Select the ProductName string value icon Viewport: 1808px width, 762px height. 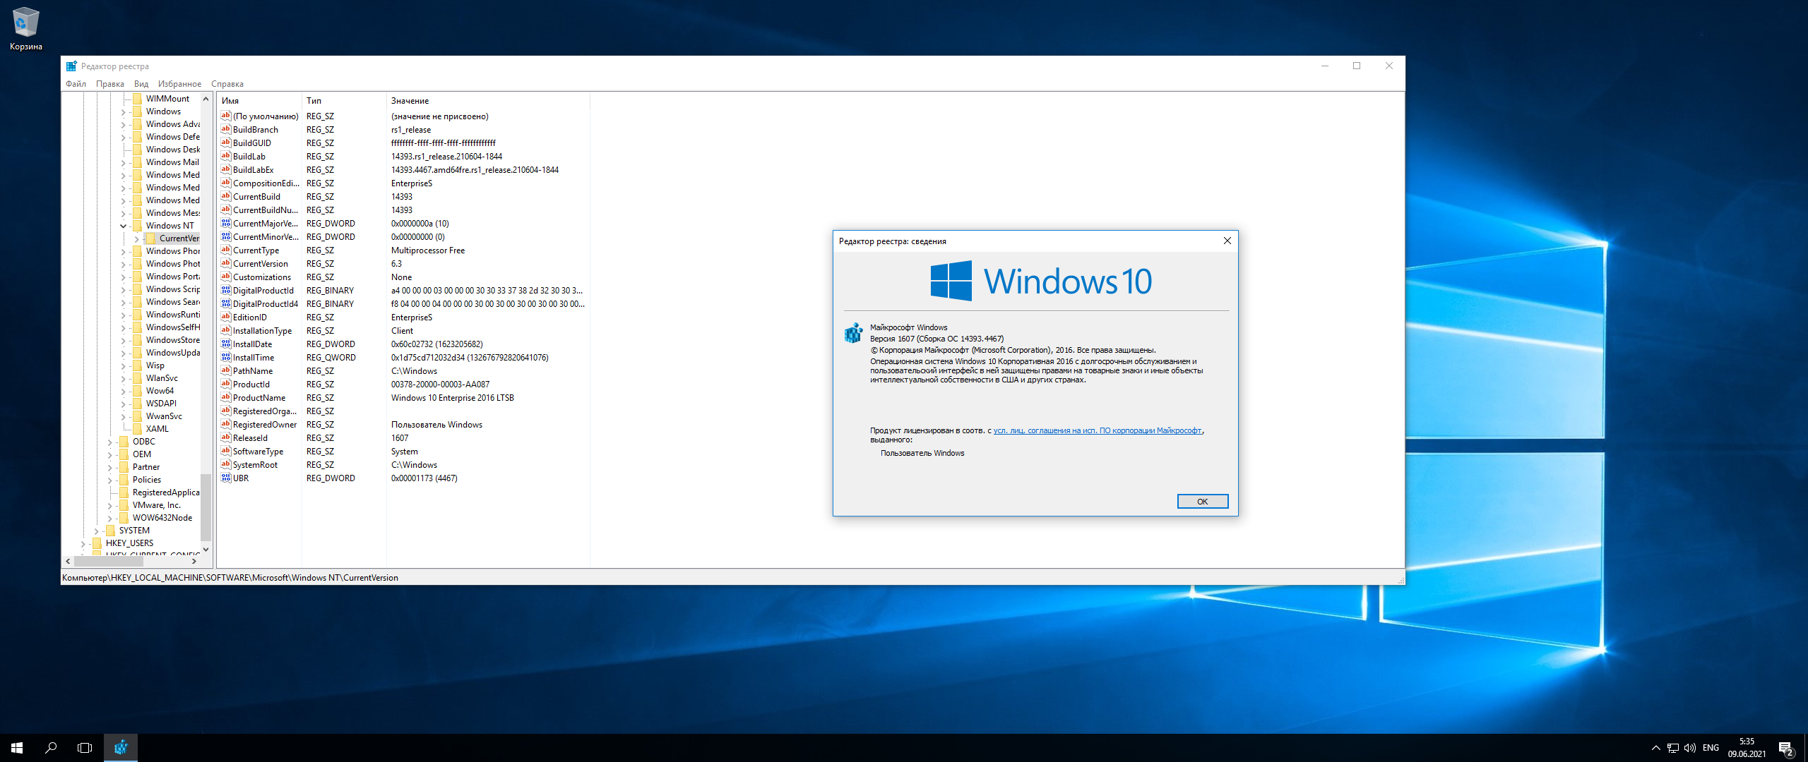point(226,397)
